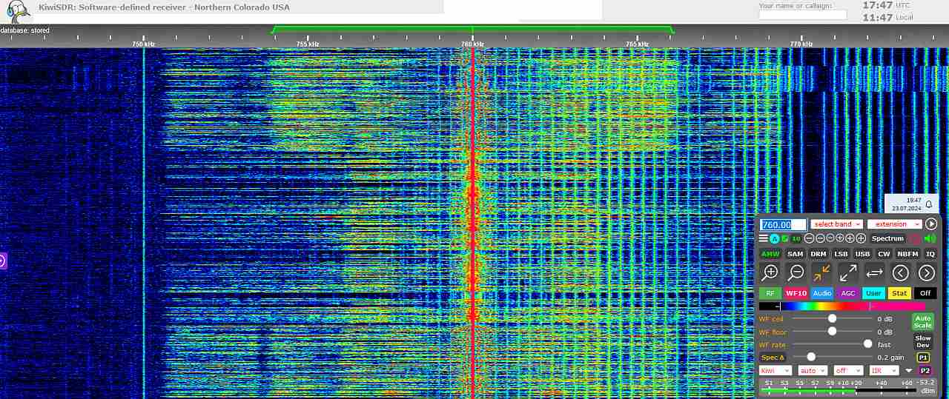
Task: Switch to the AGC tab
Action: pos(847,293)
